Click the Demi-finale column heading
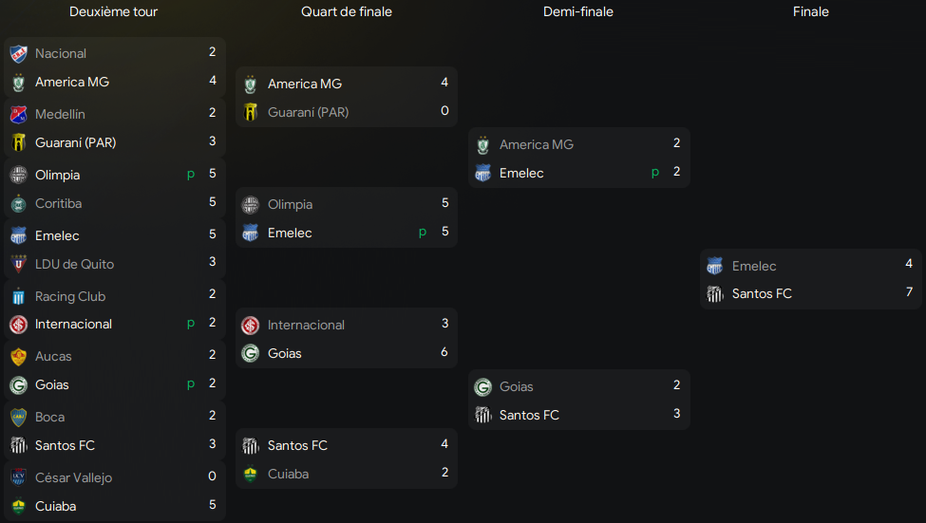Screen dimensions: 926x523 click(578, 11)
